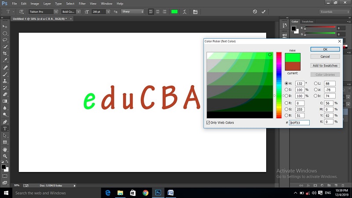
Task: Select the Elliptical Marquee tool
Action: tap(5, 34)
